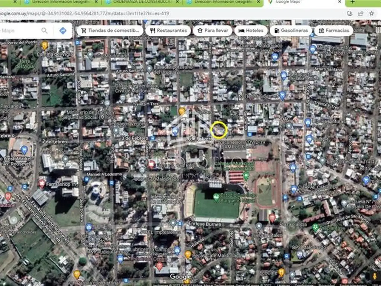Bookmark this page with the star icon
This screenshot has height=286, width=381.
coord(371,13)
